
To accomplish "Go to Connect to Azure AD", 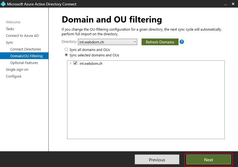I will [x=22, y=36].
